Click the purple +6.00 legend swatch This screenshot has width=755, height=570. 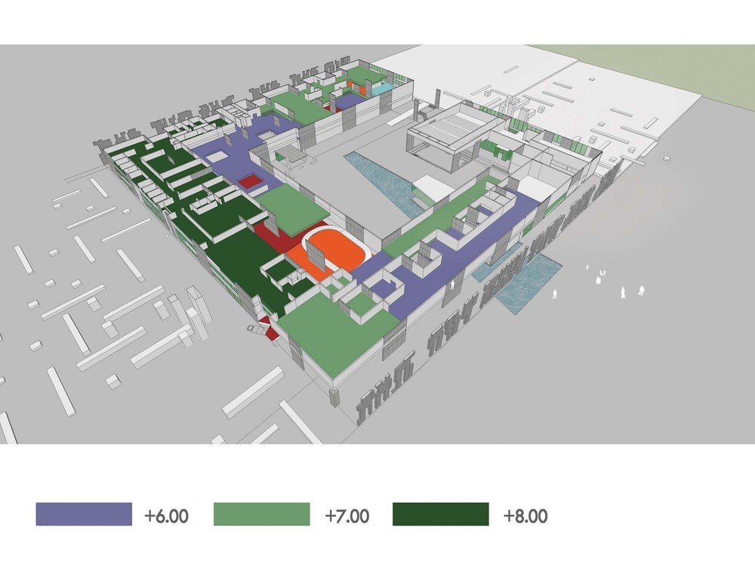pos(84,514)
